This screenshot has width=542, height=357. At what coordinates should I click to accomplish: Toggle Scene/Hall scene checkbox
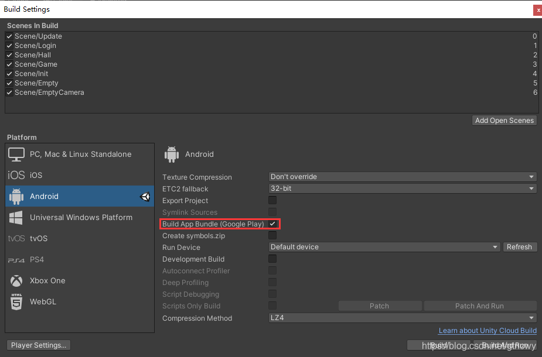pyautogui.click(x=9, y=55)
